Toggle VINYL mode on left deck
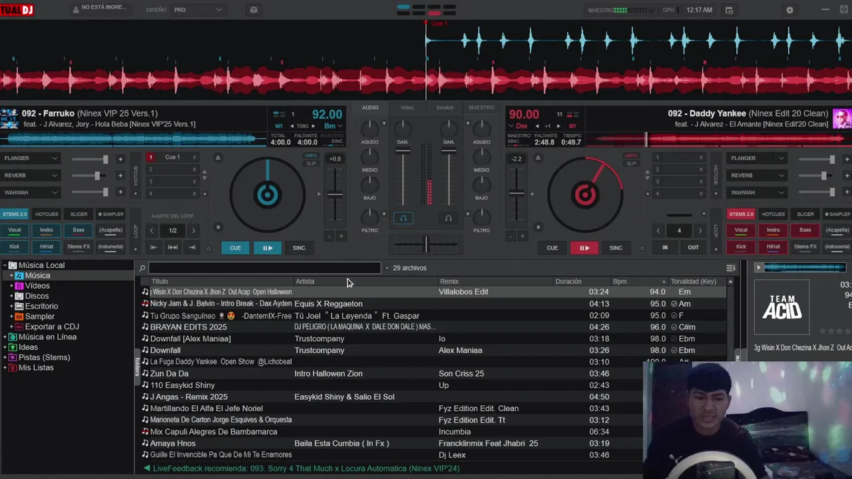The width and height of the screenshot is (852, 479). (x=311, y=156)
